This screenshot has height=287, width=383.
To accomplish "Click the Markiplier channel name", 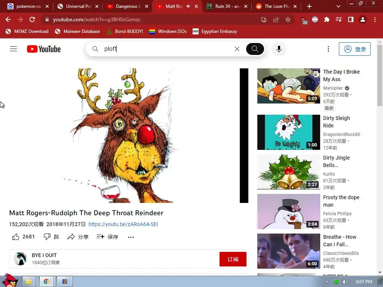I will (x=333, y=88).
